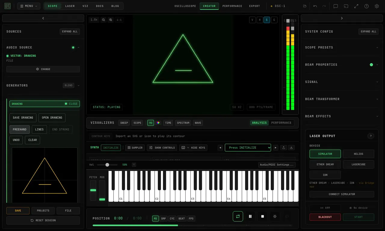Toggle the H scope display button

(260, 20)
